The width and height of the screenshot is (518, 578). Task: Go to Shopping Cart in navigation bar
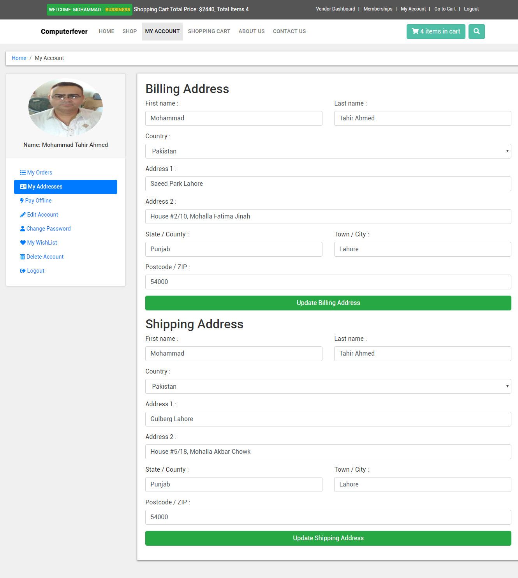pos(209,31)
